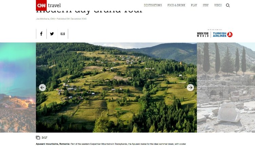
Task: Advance to next gallery photo arrow
Action: pyautogui.click(x=190, y=87)
